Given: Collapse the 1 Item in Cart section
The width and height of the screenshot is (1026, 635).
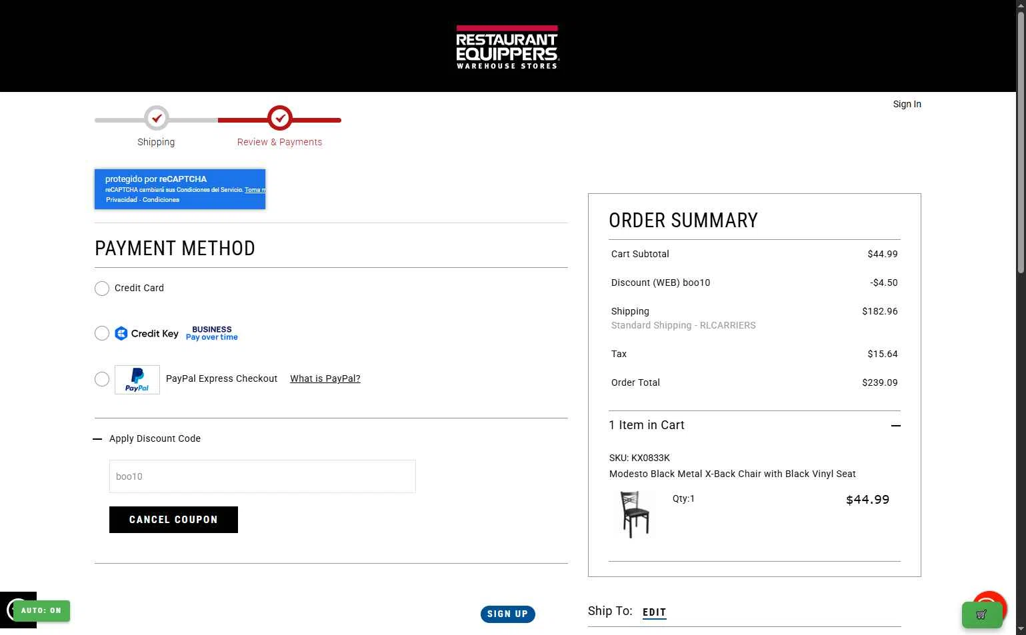Looking at the screenshot, I should (x=896, y=425).
